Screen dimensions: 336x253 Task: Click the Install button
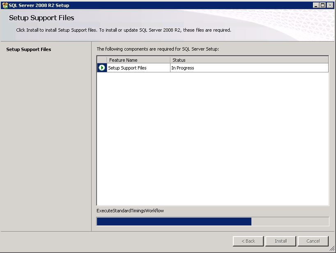(281, 241)
